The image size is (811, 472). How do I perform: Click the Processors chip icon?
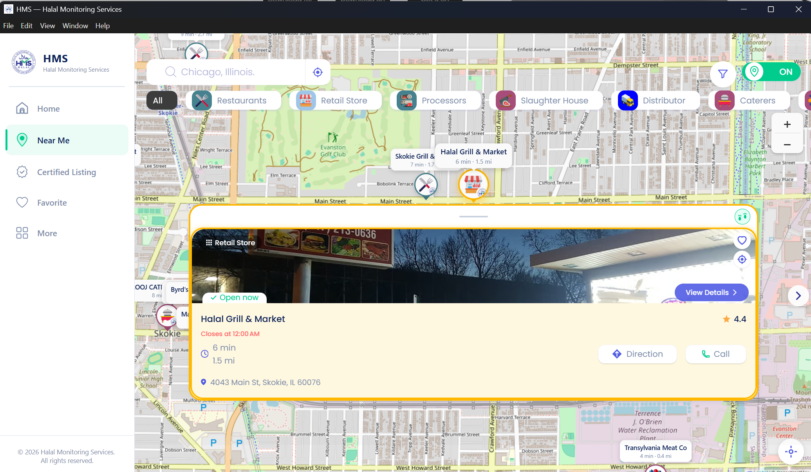pos(406,101)
